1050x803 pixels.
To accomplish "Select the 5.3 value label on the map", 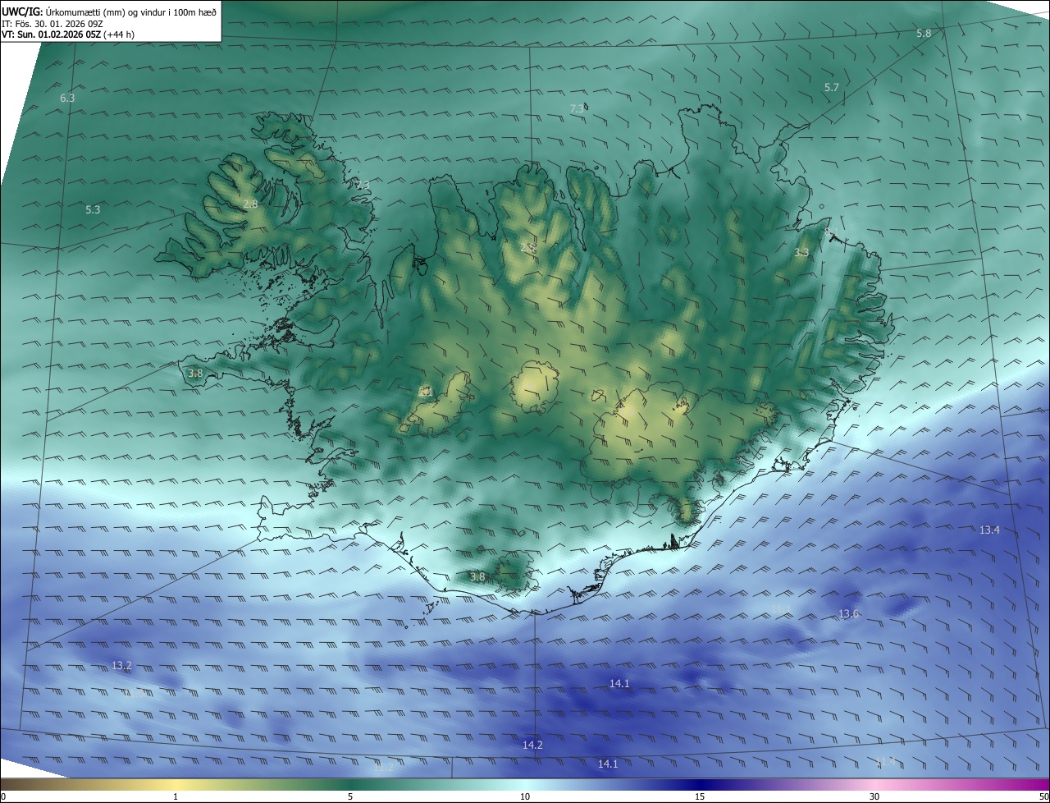I will tap(93, 210).
